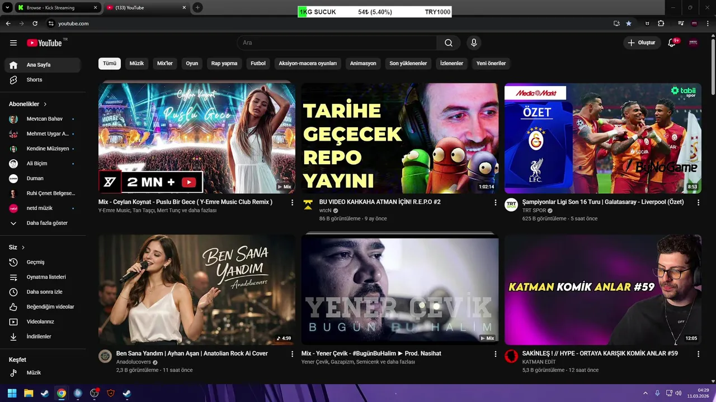
Task: Open Daha sonra izle list
Action: (43, 292)
